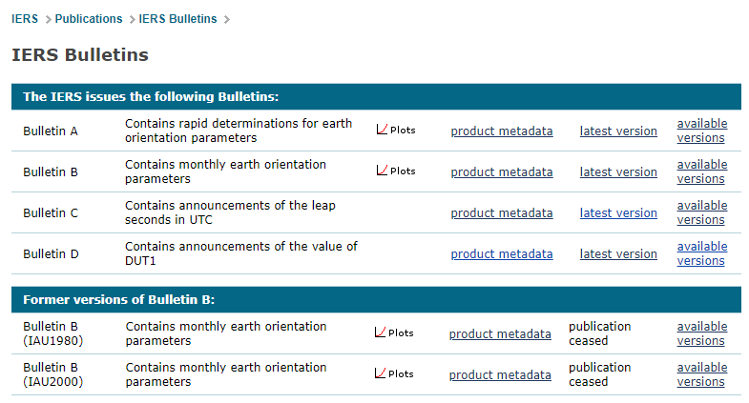Open Plots icon for current Bulletin B
The image size is (749, 403).
tap(395, 171)
